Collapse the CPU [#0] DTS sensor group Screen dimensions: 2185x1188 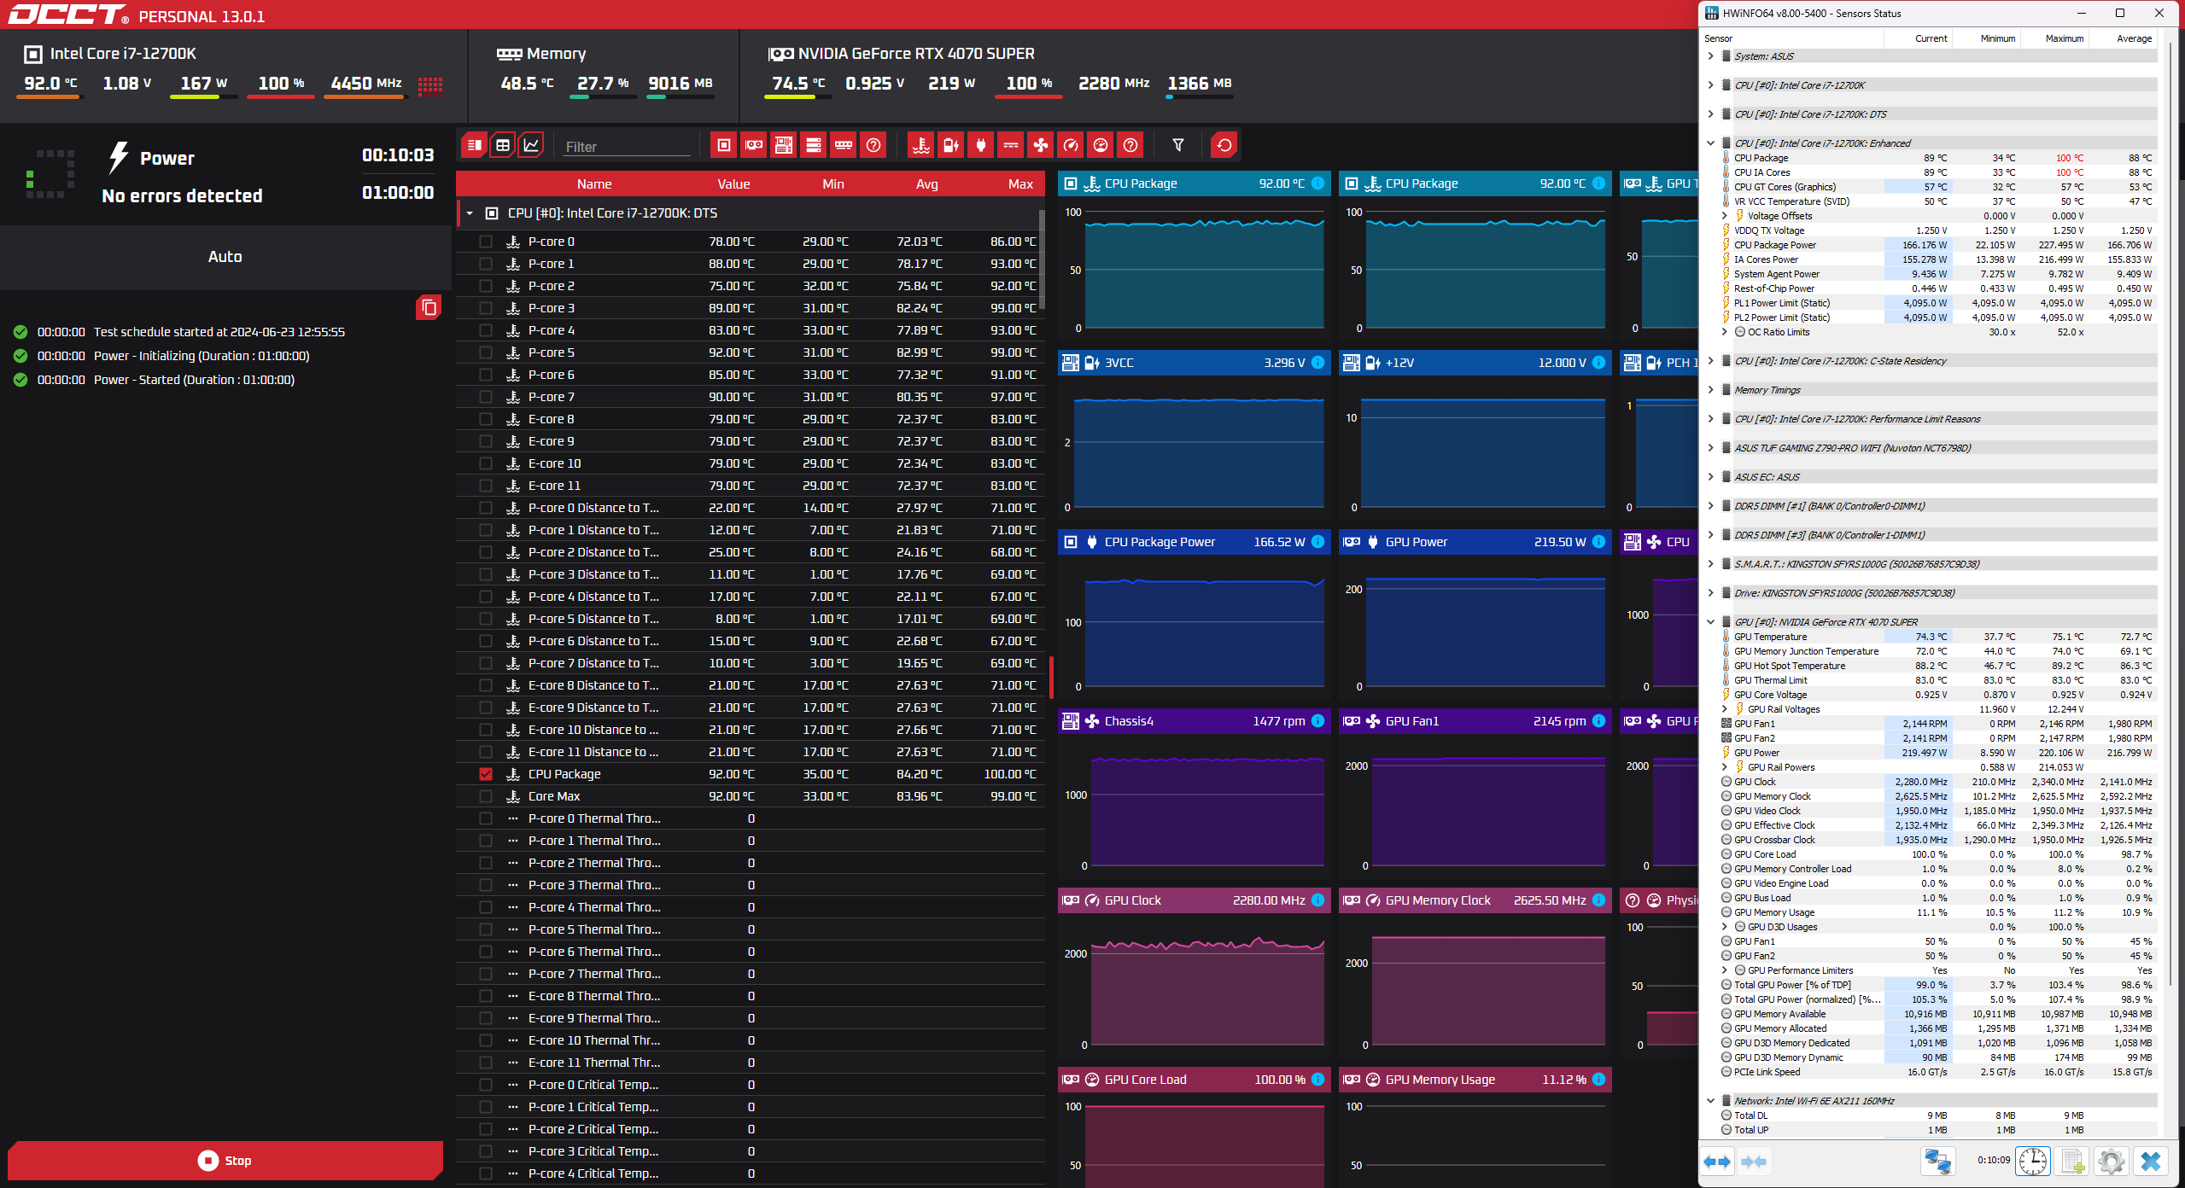pyautogui.click(x=470, y=213)
